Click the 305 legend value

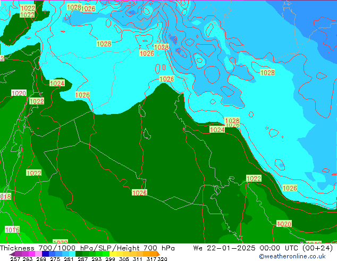click(x=124, y=259)
